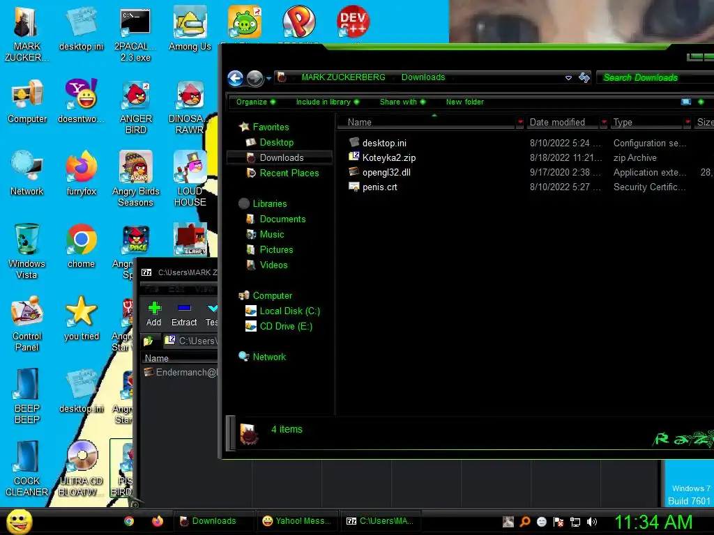Click the MARK ZUCKERBERG address breadcrumb
The image size is (714, 535).
point(343,77)
